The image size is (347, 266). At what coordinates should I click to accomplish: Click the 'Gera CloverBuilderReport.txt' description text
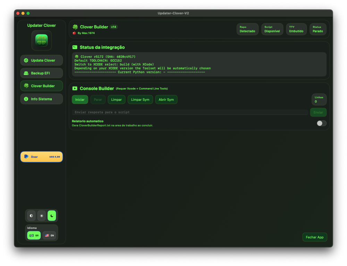click(x=112, y=126)
